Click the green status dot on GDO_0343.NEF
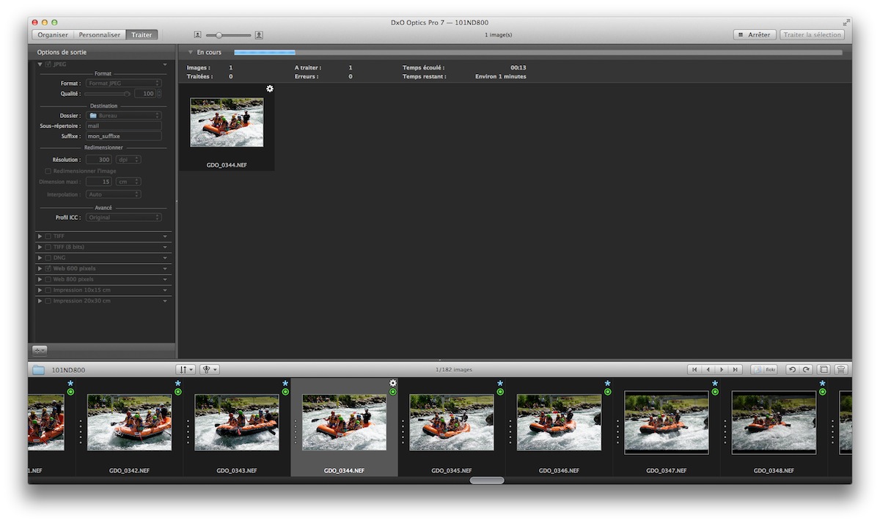880x523 pixels. point(285,392)
